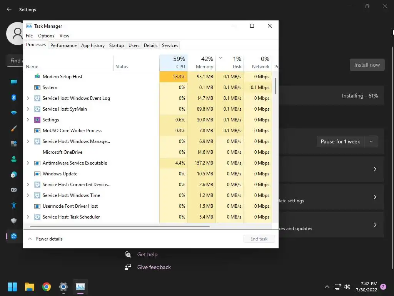
Task: Switch to the Startup tab
Action: point(116,45)
